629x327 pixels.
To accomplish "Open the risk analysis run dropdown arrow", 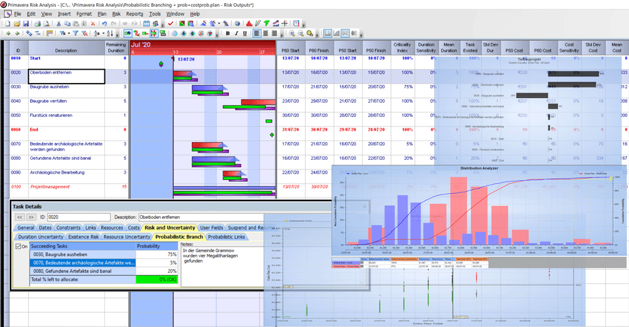I will tap(220, 23).
